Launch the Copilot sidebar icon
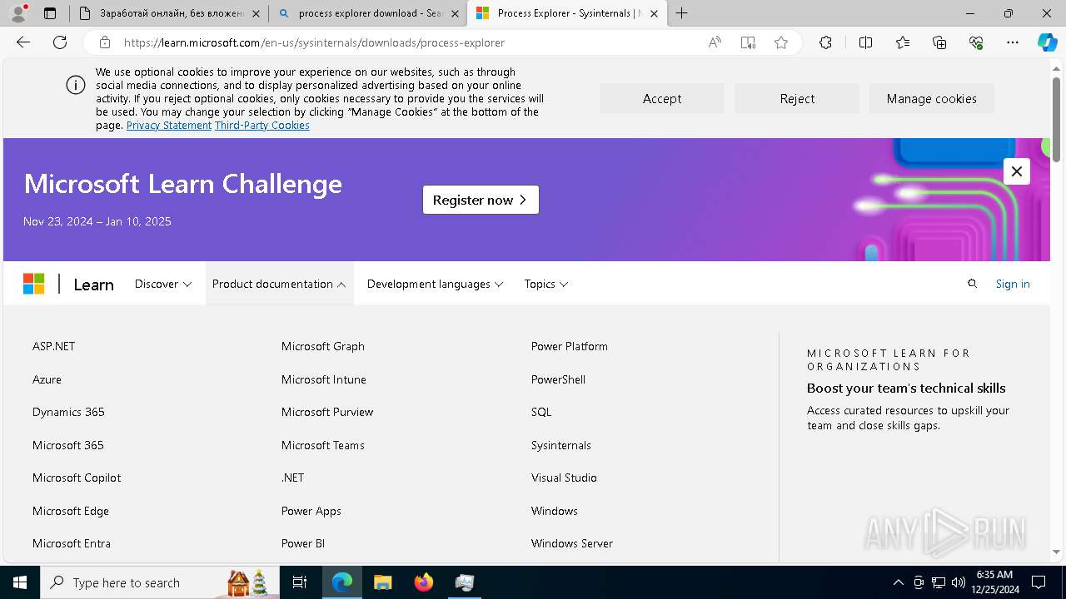This screenshot has height=599, width=1066. 1047,42
